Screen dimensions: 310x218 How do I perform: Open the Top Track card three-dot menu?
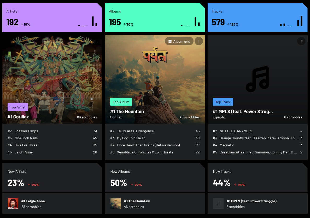301,41
